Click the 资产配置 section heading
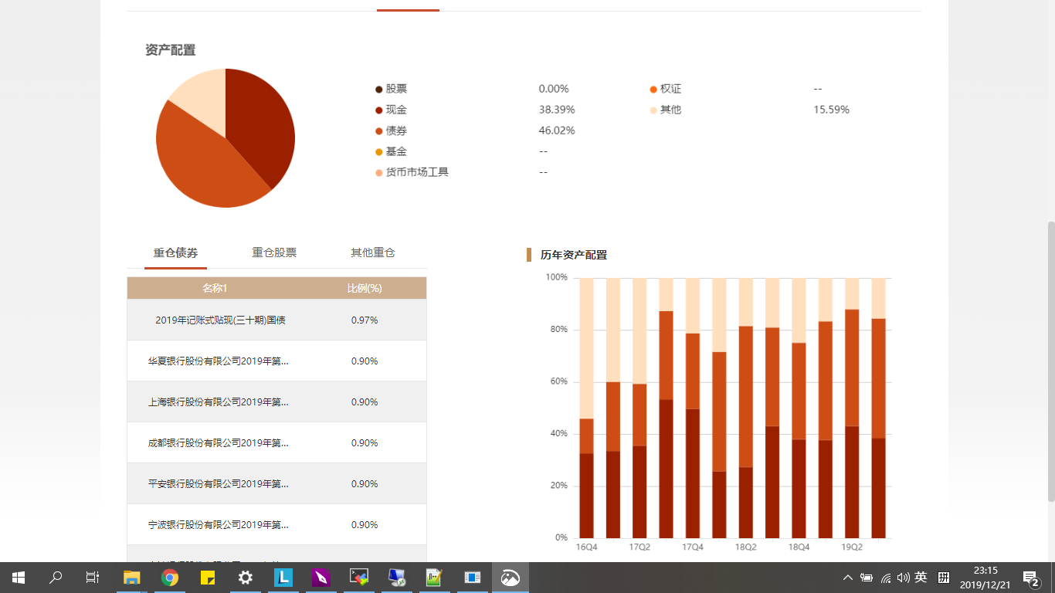Screen dimensions: 1055x593 click(170, 50)
